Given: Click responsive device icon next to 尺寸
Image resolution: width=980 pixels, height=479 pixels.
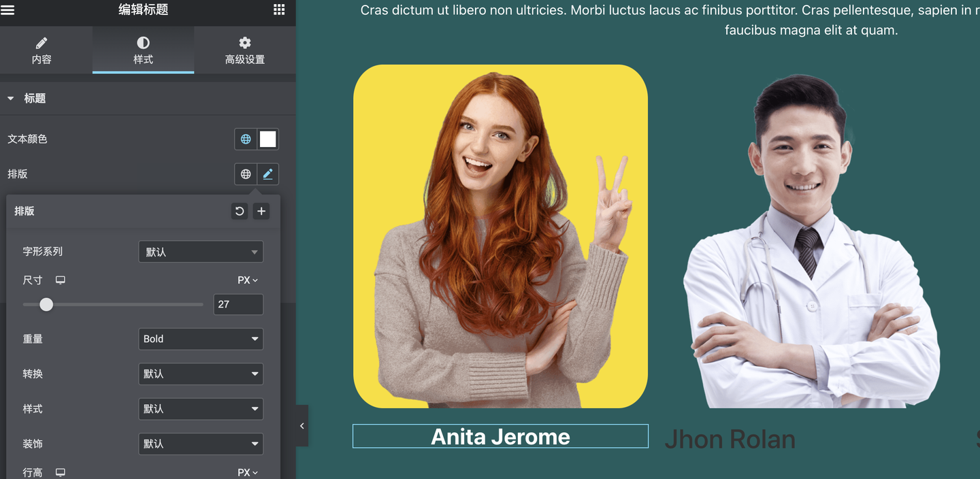Looking at the screenshot, I should point(61,280).
